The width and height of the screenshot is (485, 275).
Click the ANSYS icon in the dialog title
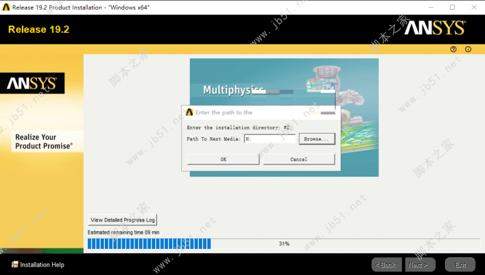point(189,112)
